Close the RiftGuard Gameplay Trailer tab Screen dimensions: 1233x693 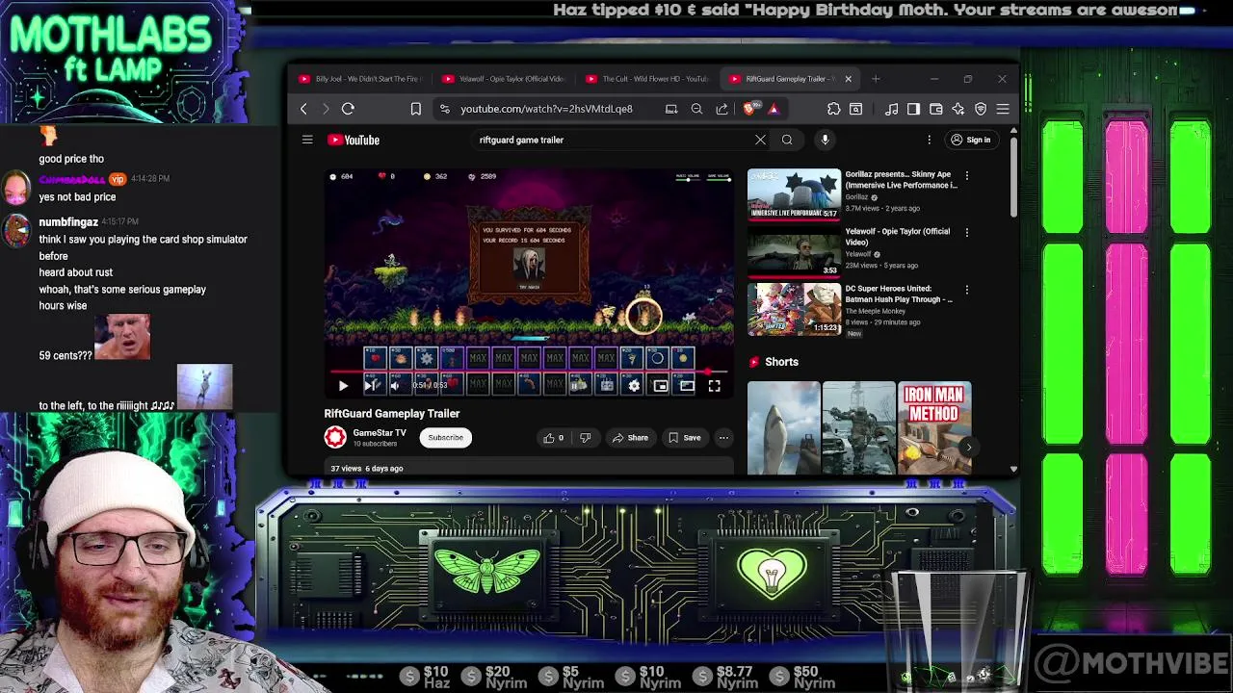pos(848,79)
